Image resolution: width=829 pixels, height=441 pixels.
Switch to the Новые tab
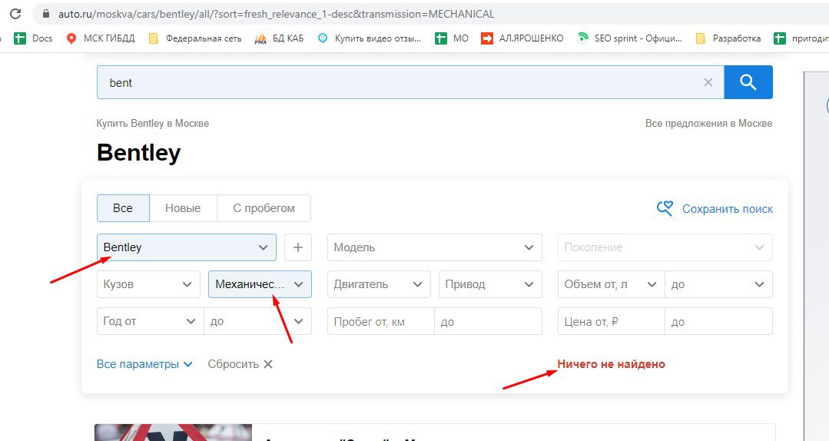point(183,208)
